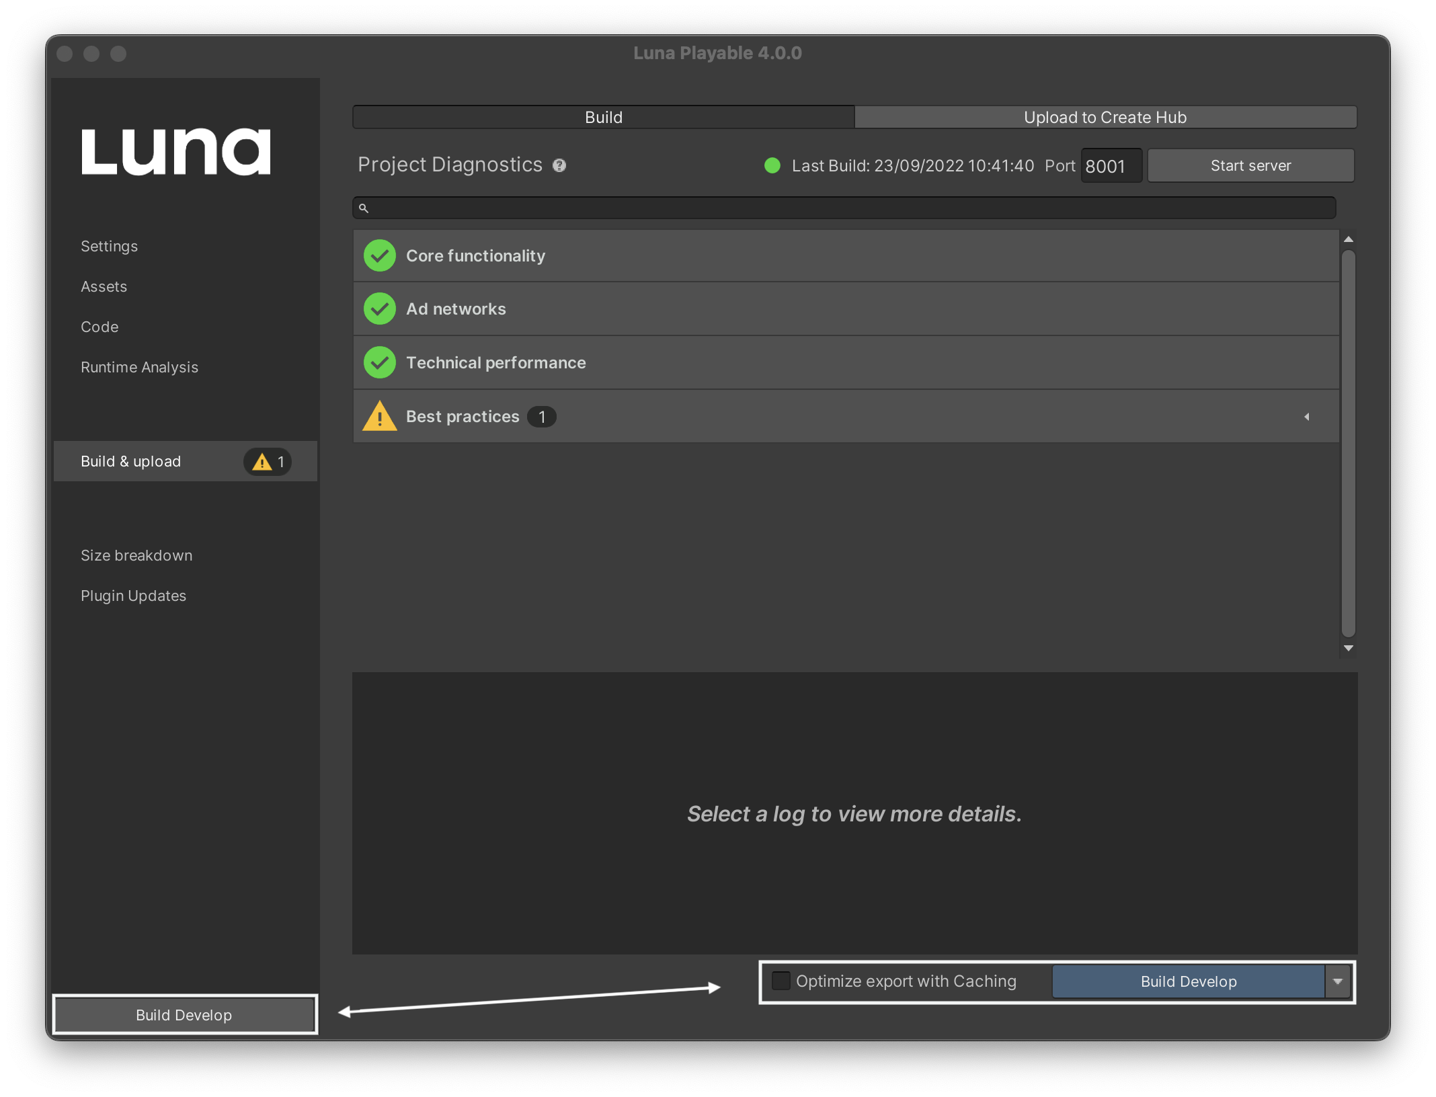Click the scrollbar up arrow
This screenshot has width=1436, height=1097.
1348,239
